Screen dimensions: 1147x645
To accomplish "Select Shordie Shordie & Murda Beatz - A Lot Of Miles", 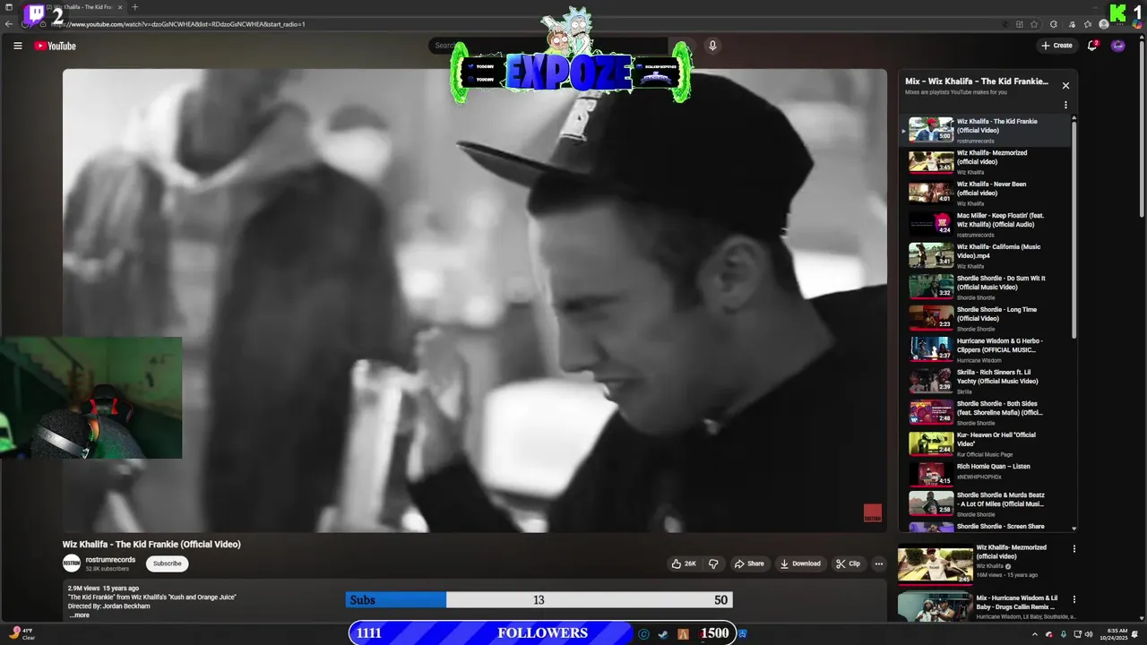I will coord(986,503).
